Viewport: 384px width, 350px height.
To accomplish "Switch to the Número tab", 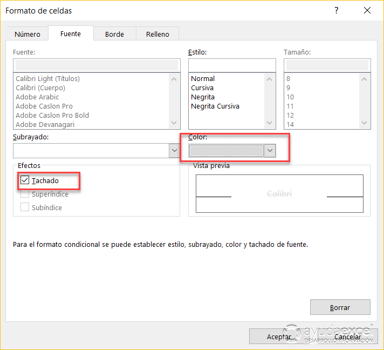I will click(x=28, y=34).
